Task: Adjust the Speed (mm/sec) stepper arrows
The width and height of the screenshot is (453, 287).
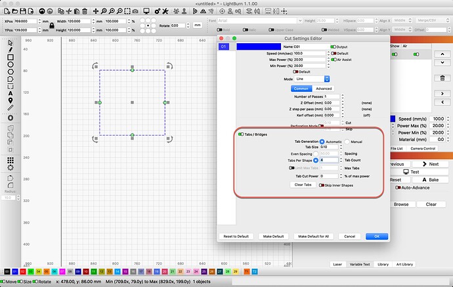Action: click(328, 53)
